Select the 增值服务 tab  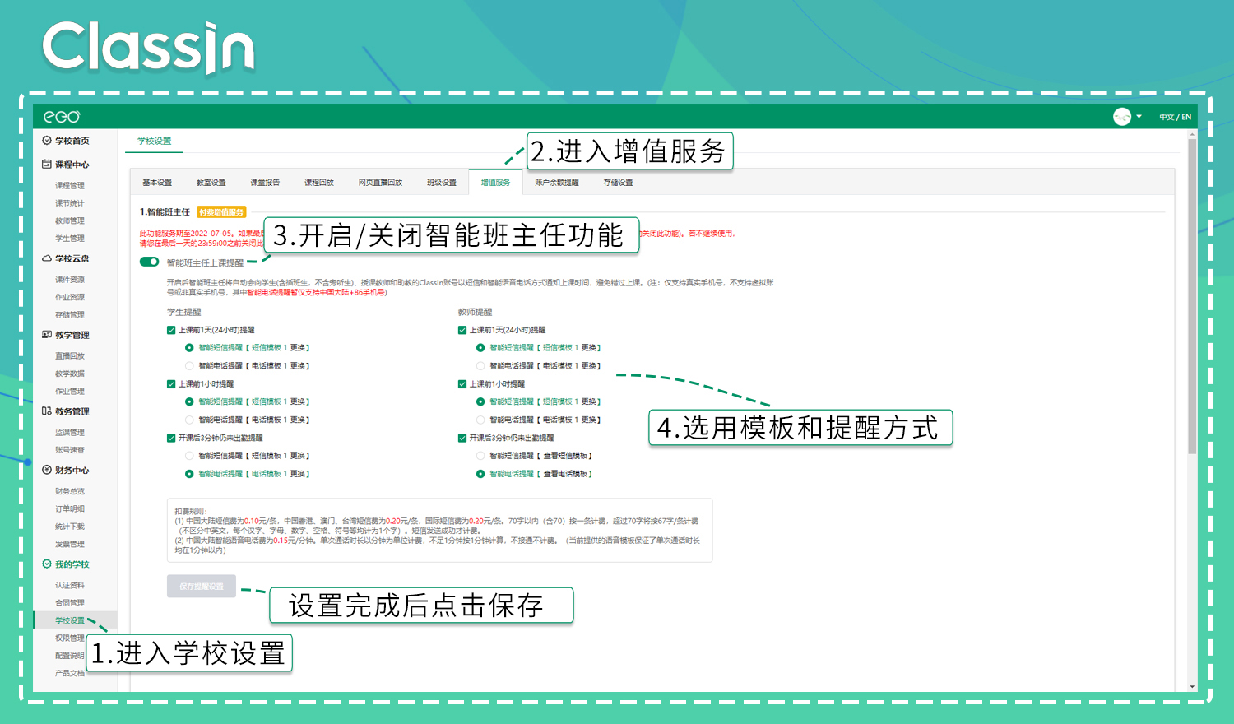click(x=495, y=183)
